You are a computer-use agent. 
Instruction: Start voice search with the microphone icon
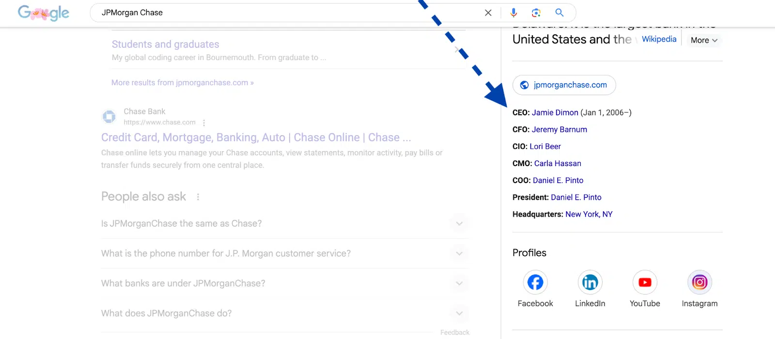[514, 13]
